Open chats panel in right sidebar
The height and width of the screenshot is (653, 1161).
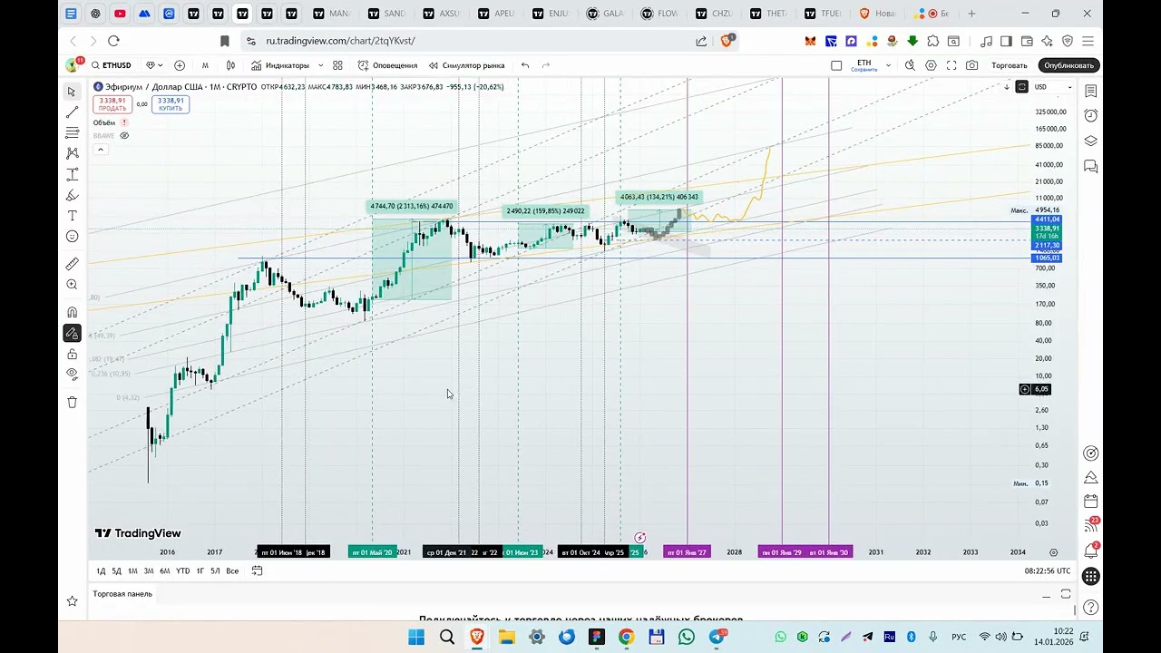[1091, 167]
